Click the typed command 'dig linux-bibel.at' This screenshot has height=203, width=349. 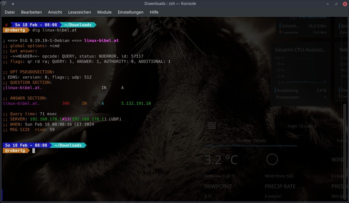55,30
